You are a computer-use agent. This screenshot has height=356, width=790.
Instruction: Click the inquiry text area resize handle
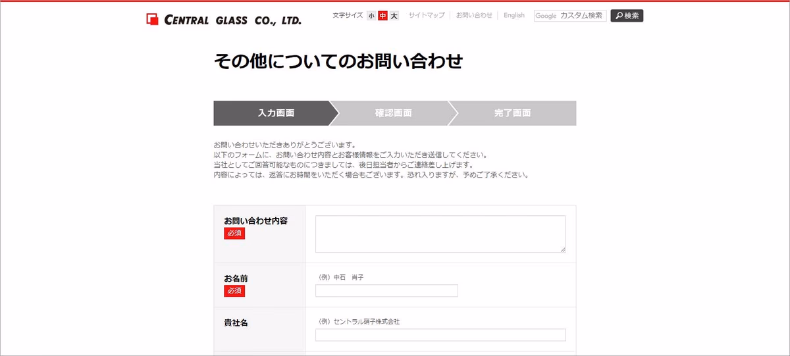pos(563,249)
